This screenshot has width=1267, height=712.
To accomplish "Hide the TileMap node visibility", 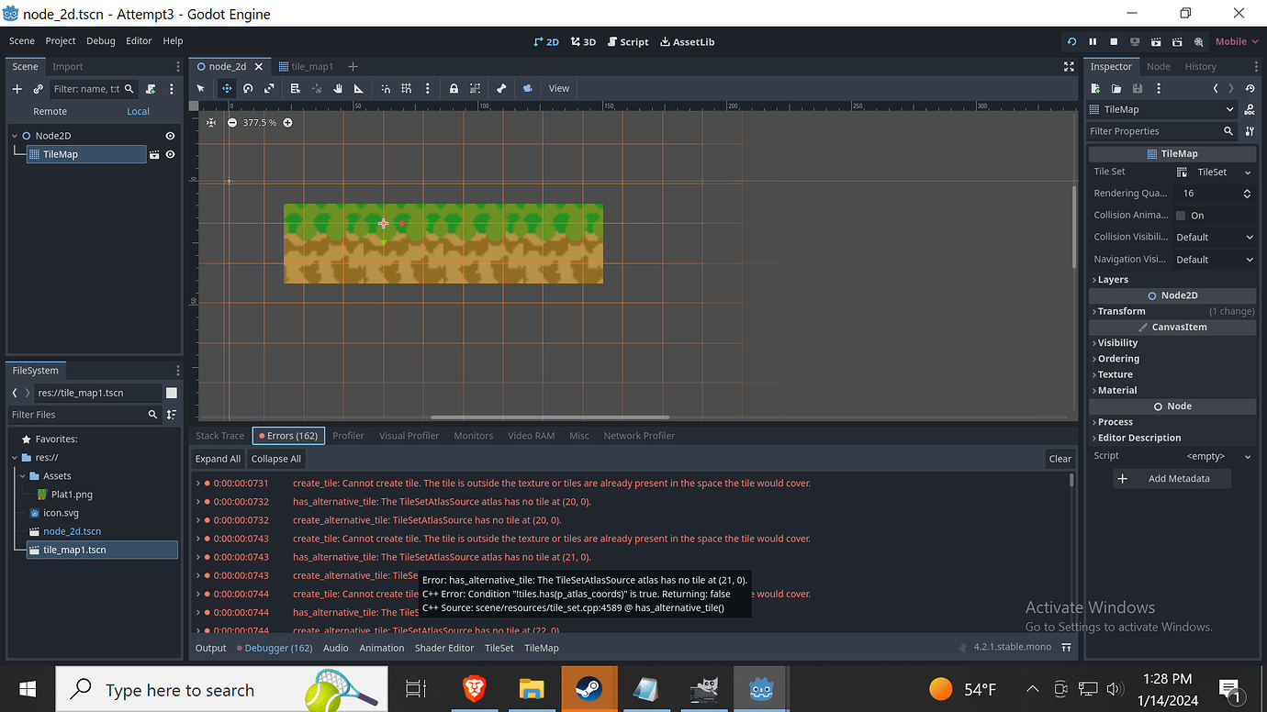I will (x=170, y=154).
